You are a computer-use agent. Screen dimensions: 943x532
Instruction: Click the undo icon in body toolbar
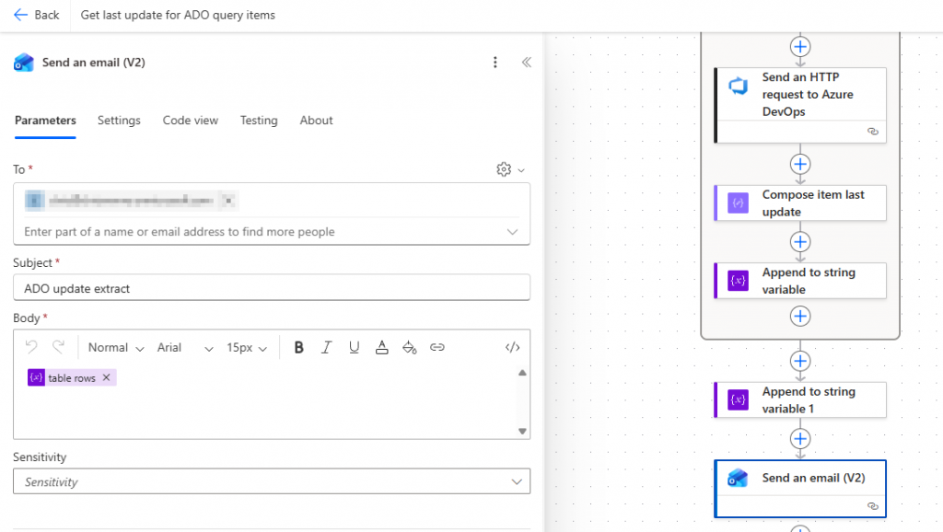31,348
